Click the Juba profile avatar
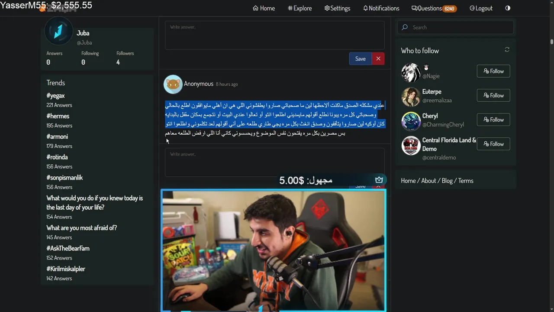This screenshot has height=312, width=554. 58,31
